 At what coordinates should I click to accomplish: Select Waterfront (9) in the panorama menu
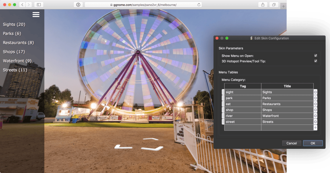pyautogui.click(x=17, y=61)
